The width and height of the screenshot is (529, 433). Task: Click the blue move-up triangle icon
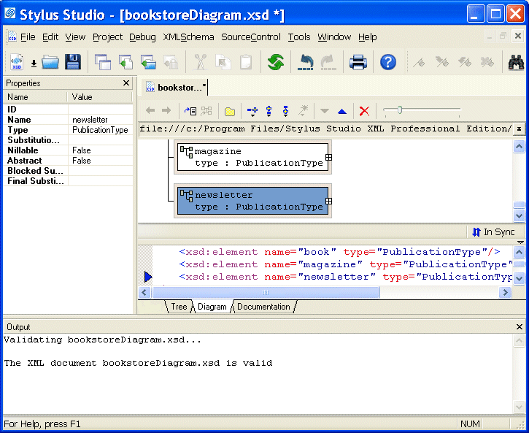[x=342, y=111]
